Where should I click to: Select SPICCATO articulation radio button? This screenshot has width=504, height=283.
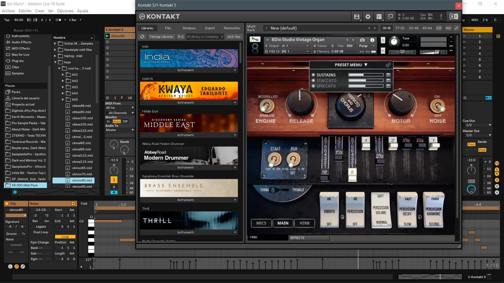pos(313,86)
